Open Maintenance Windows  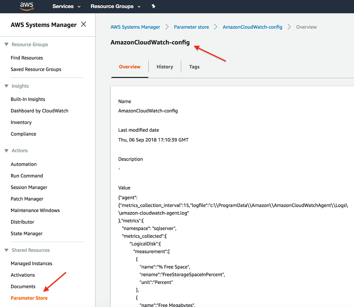coord(35,210)
